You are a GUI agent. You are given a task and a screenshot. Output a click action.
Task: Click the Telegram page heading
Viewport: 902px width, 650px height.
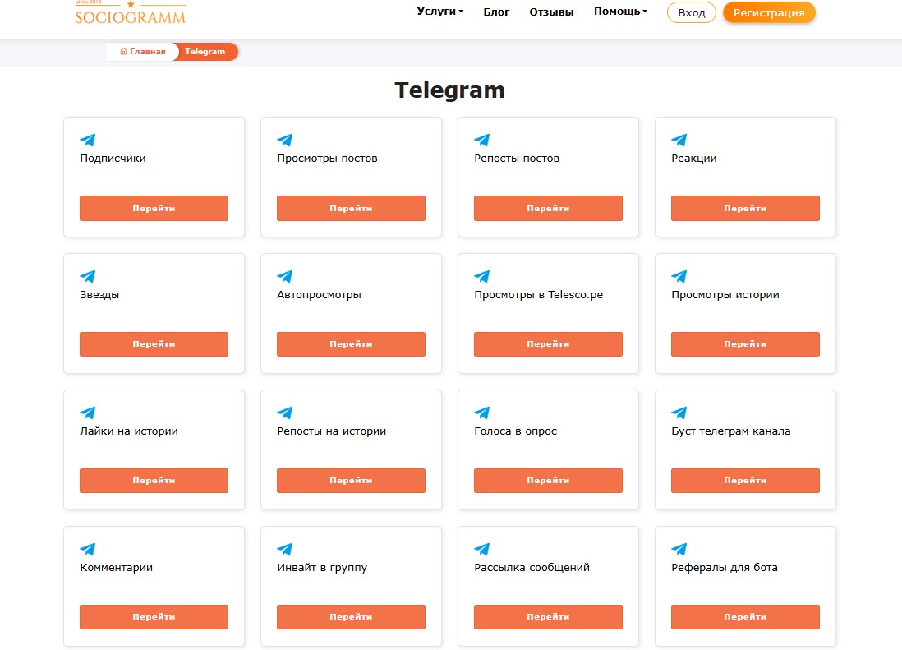tap(450, 90)
